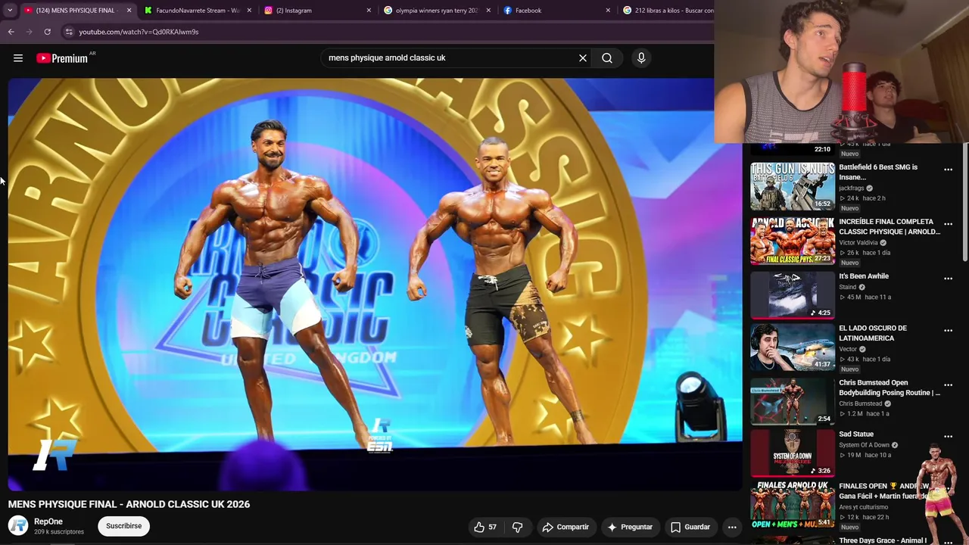Image resolution: width=969 pixels, height=545 pixels.
Task: Save video with Guardar button
Action: [x=690, y=527]
